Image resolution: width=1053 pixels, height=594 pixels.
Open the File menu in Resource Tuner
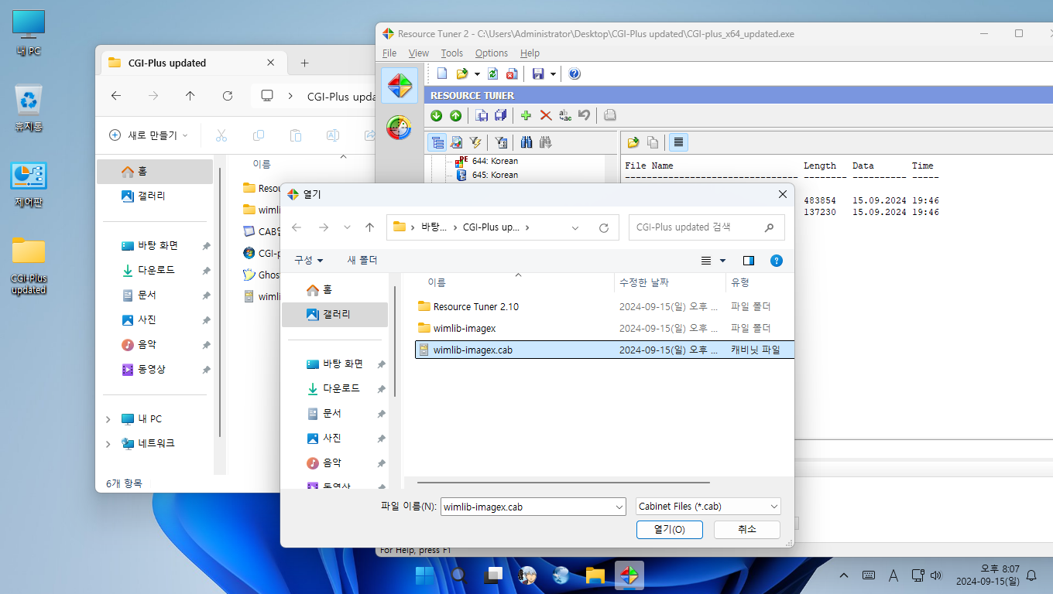389,53
